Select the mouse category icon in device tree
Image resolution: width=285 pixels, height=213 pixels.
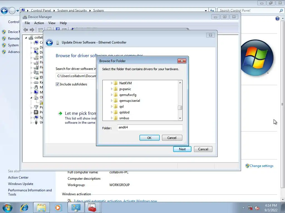click(x=36, y=87)
